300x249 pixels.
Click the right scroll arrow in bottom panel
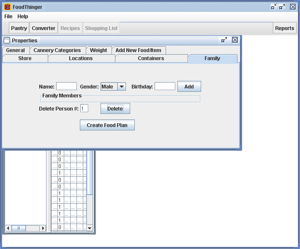coord(43,228)
